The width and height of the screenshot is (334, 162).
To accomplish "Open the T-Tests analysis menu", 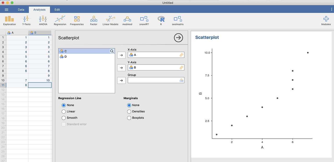I will 26,21.
